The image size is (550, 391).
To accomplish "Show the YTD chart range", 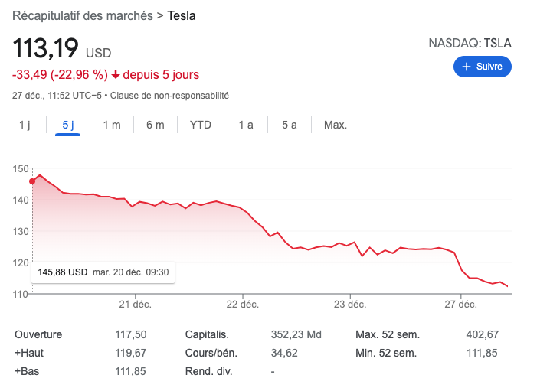I will point(201,125).
